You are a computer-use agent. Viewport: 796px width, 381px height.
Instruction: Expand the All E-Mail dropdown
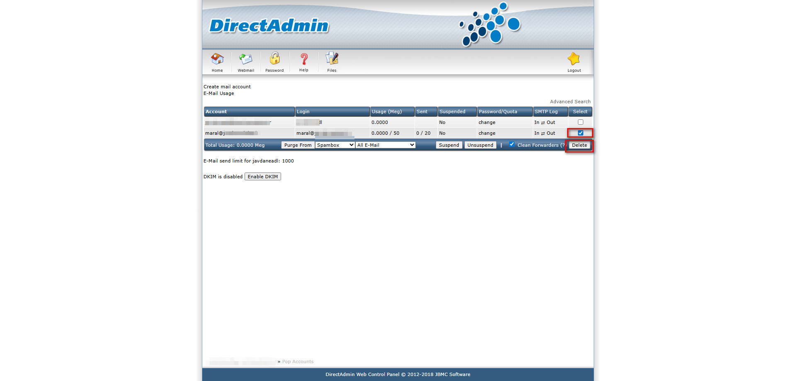[386, 145]
